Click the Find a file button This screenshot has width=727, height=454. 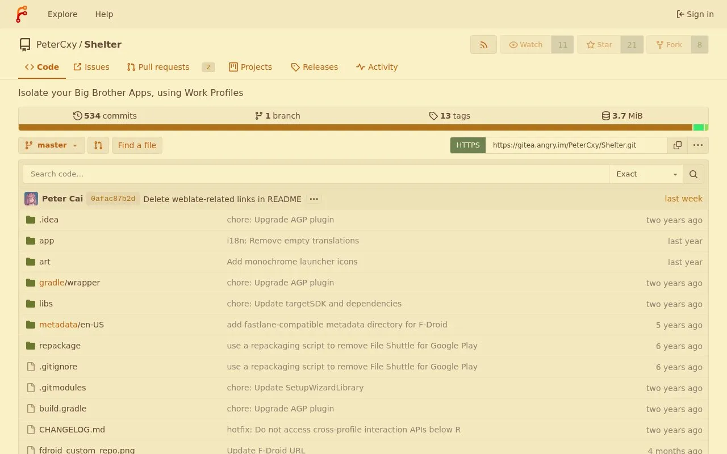pos(137,145)
